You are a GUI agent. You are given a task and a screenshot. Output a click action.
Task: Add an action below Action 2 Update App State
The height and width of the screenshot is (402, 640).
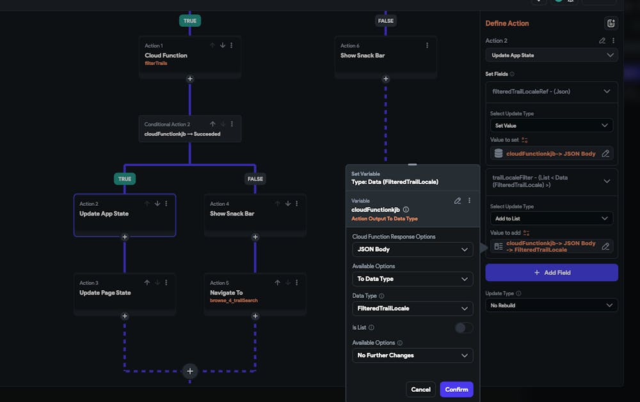125,237
